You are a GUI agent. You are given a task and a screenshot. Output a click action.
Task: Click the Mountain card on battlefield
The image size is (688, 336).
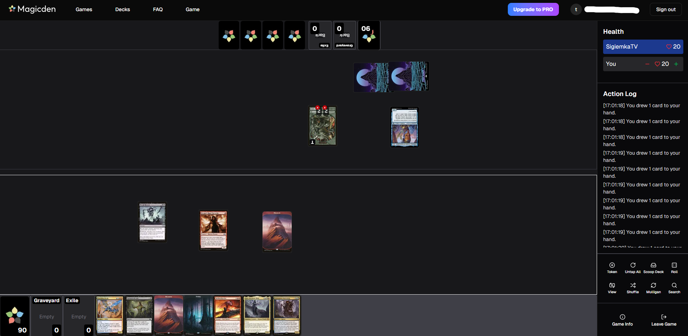tap(277, 232)
